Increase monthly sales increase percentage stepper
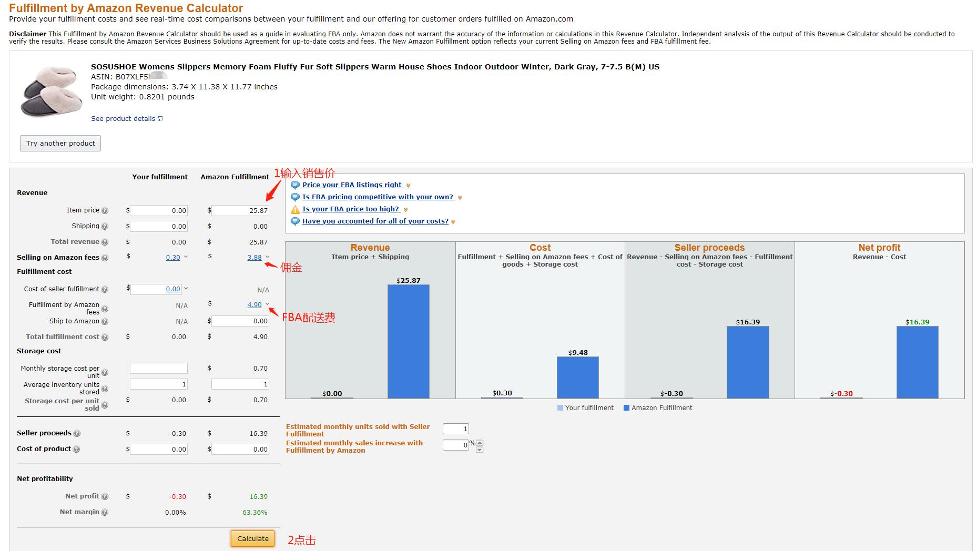This screenshot has width=977, height=551. [x=480, y=443]
